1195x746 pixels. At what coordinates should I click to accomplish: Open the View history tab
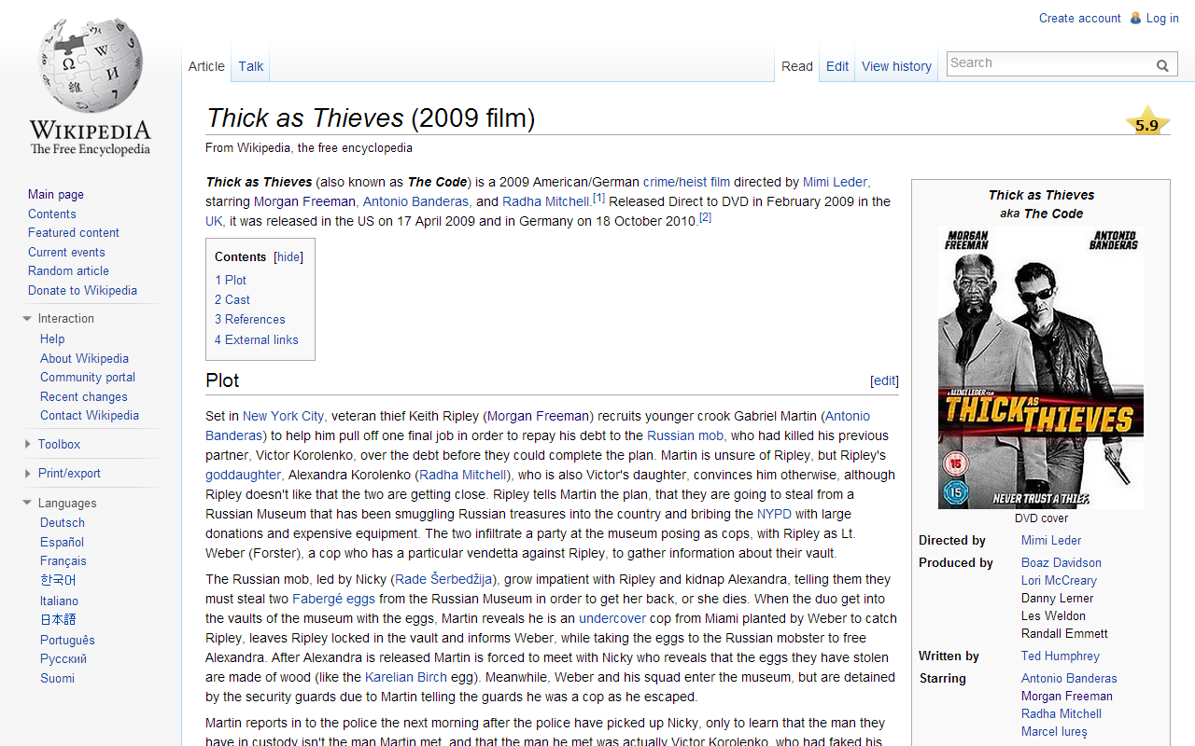pos(896,66)
